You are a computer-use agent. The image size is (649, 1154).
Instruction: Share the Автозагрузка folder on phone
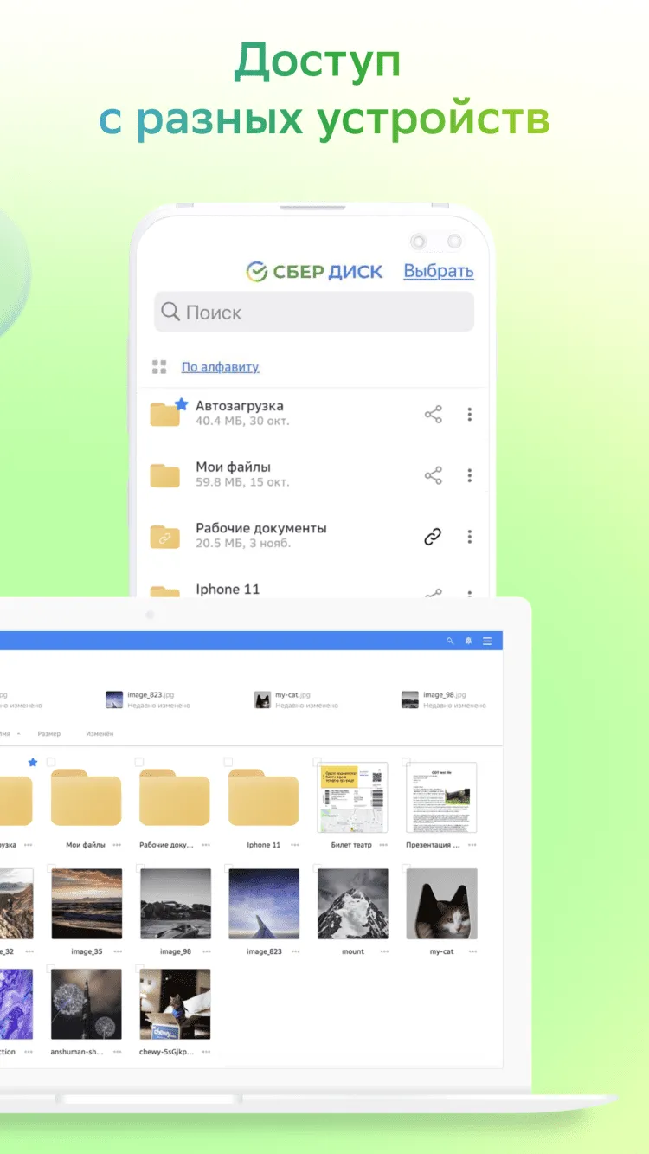pos(434,415)
